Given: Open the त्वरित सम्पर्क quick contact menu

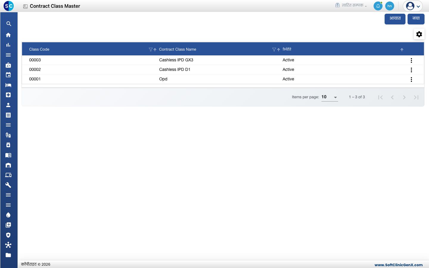Looking at the screenshot, I should [351, 5].
